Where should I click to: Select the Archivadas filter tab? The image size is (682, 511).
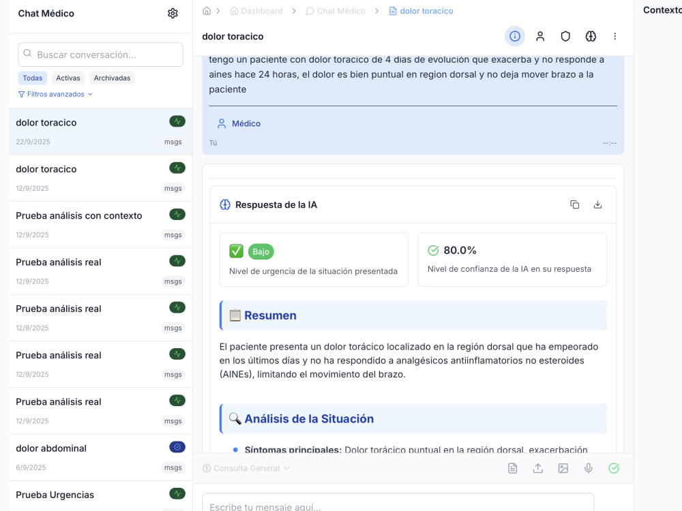(x=113, y=78)
